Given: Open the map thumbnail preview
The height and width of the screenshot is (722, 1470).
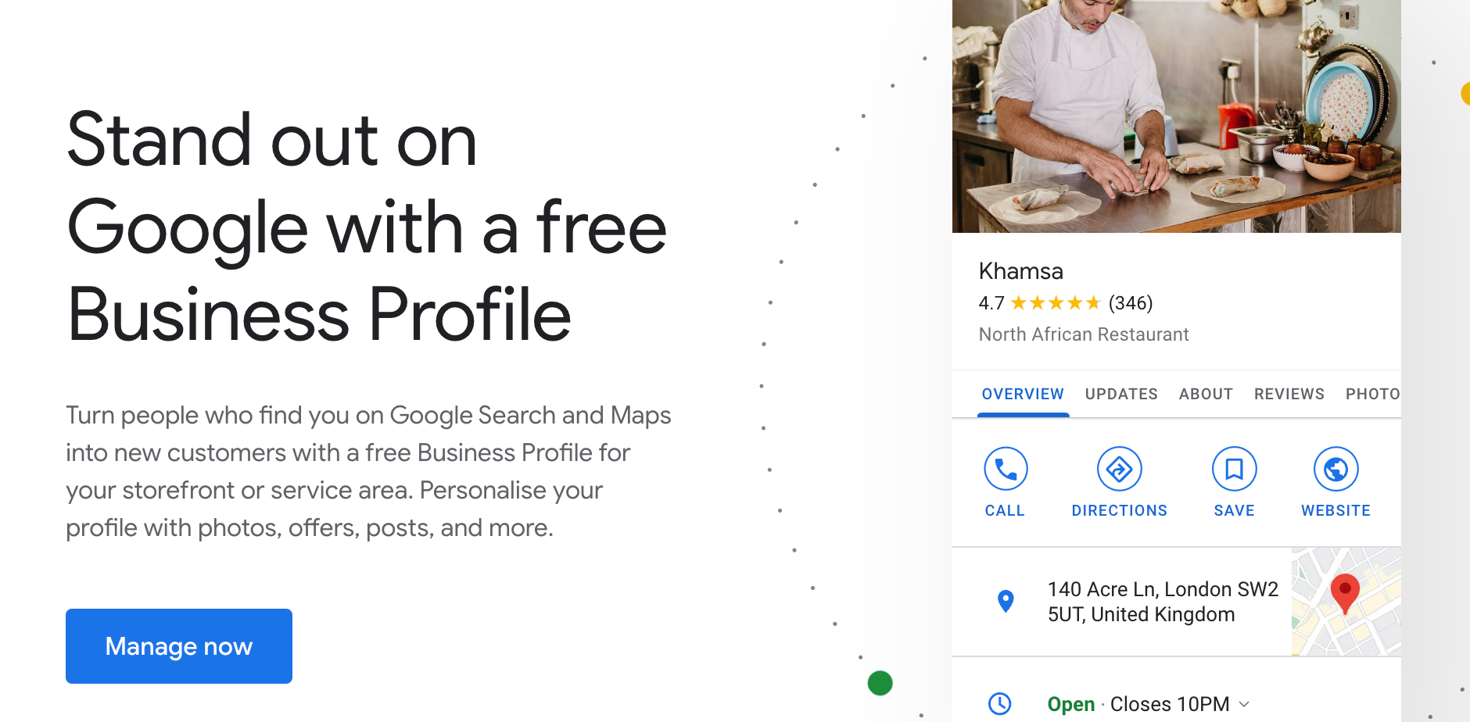Looking at the screenshot, I should (1346, 602).
